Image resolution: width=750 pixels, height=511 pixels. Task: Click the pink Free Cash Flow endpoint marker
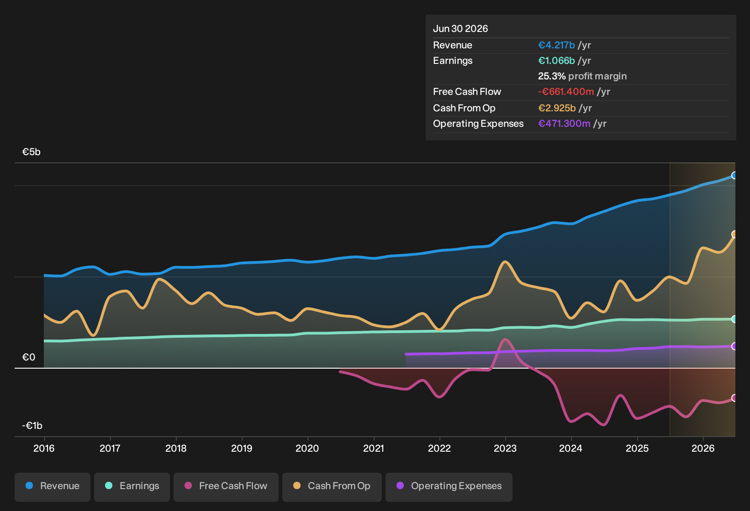734,398
